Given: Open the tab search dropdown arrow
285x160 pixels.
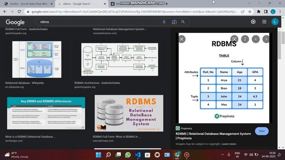Looking at the screenshot, I should [249, 4].
